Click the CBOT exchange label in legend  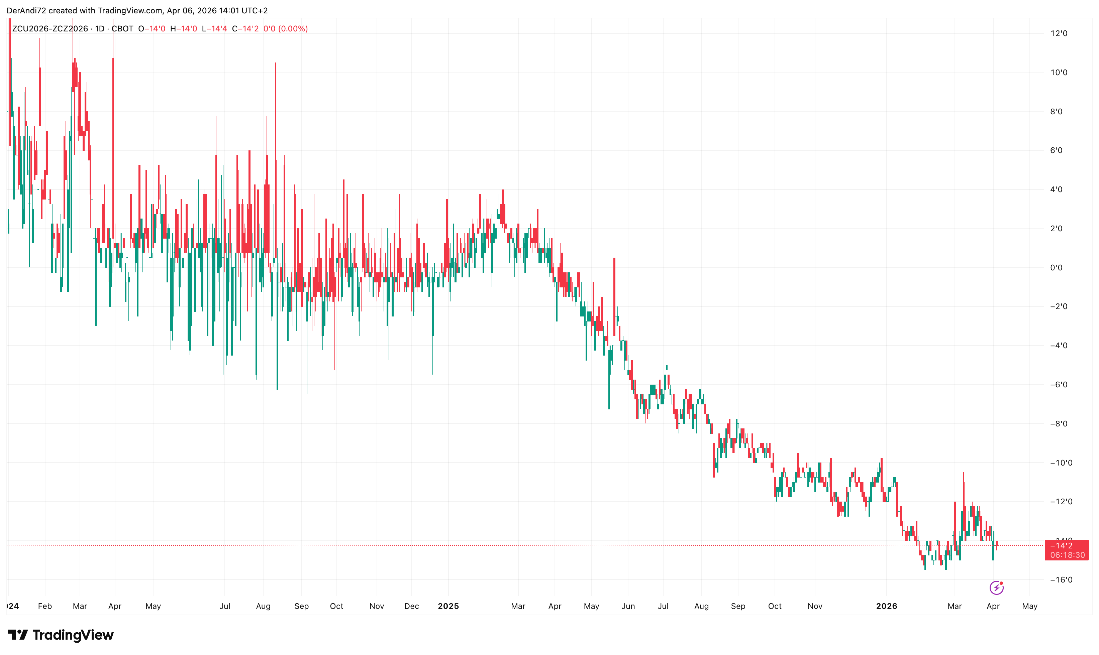[122, 29]
